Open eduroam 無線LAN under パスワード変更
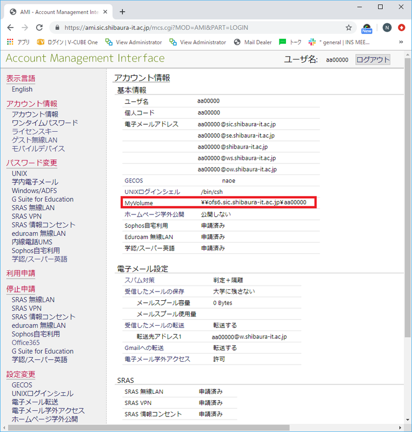This screenshot has height=432, width=412. coord(38,233)
